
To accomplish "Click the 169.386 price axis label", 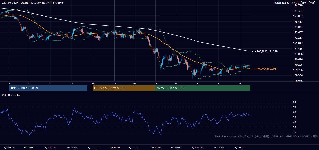I will 298,75.
